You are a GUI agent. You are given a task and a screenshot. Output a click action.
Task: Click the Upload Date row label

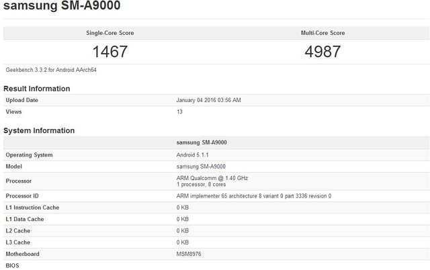pos(22,100)
